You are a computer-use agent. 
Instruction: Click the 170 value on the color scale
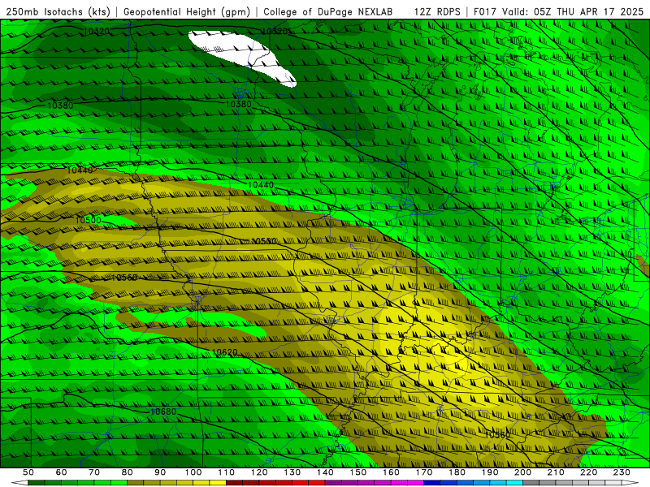coord(424,472)
